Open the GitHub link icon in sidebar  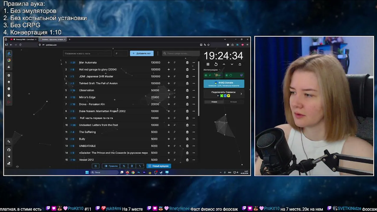coord(9,150)
